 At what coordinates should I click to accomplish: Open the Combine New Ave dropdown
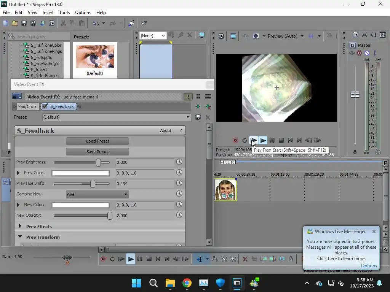pyautogui.click(x=97, y=194)
